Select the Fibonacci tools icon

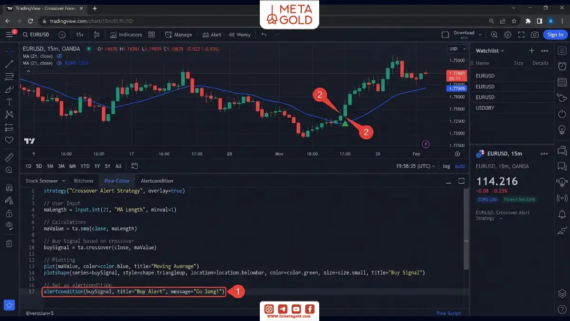(9, 77)
